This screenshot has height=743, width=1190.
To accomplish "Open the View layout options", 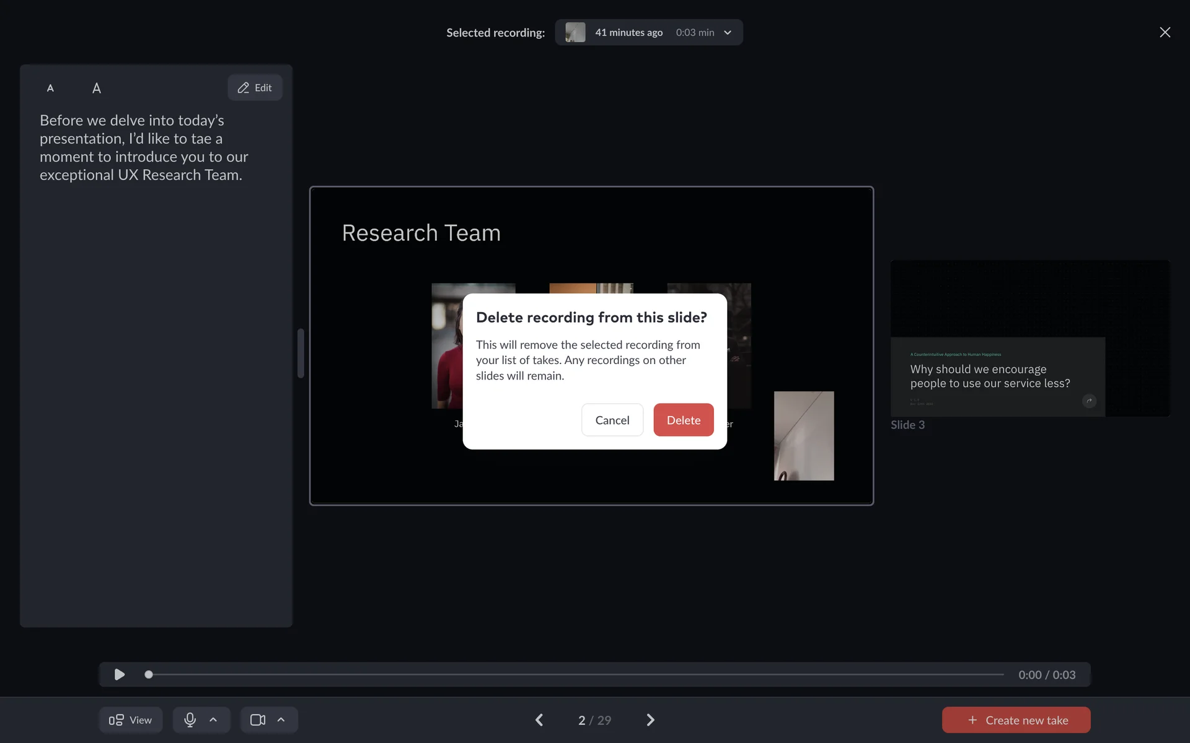I will 131,719.
